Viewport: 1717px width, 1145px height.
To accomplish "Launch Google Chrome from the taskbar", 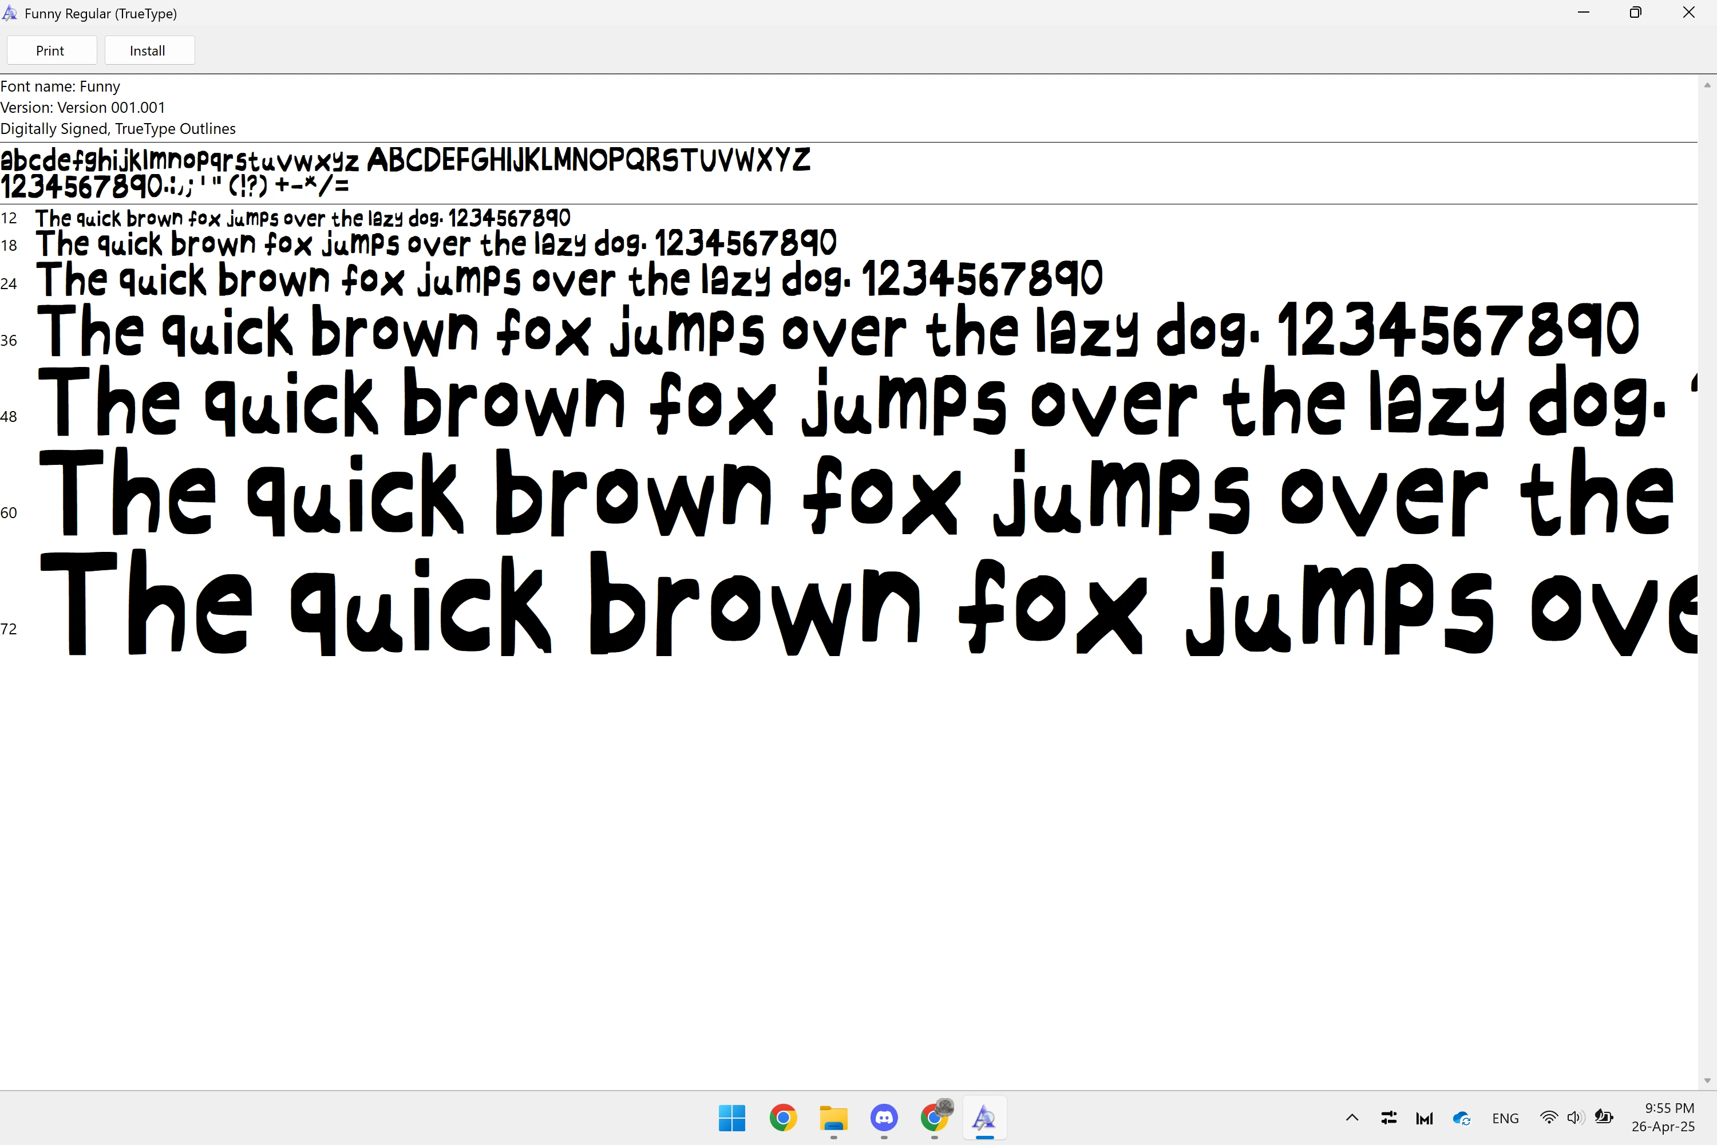I will [782, 1118].
